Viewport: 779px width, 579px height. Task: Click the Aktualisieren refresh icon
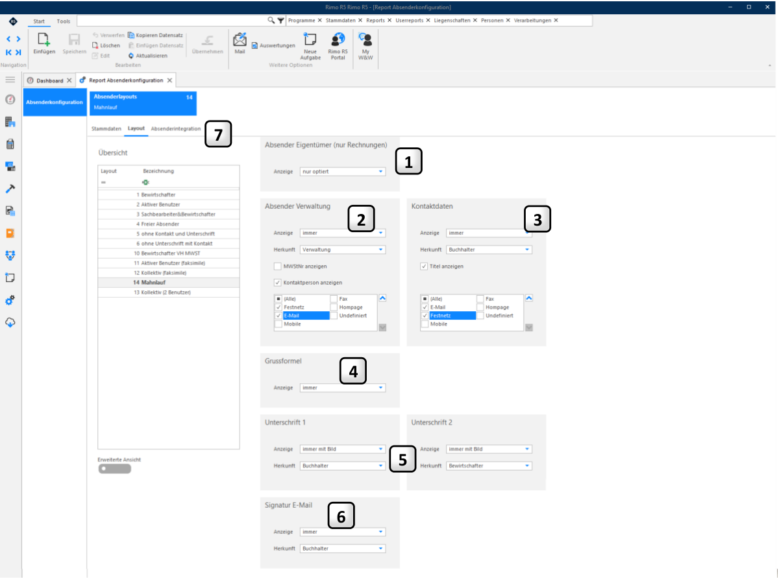(x=130, y=56)
